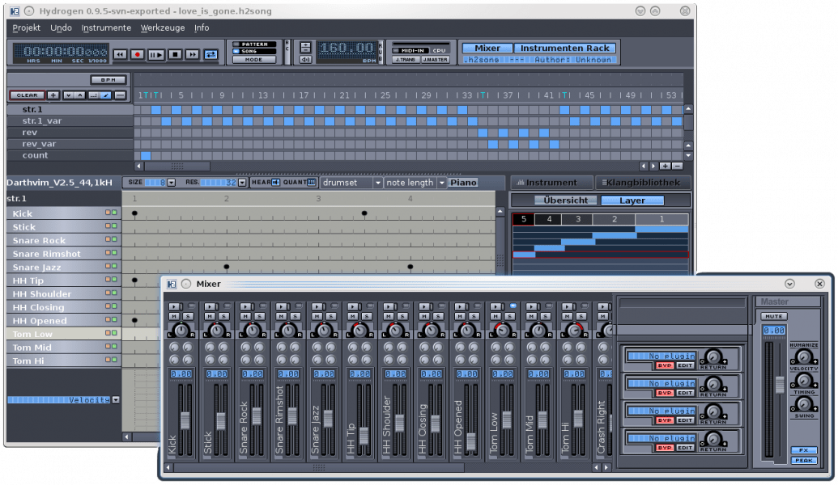Click the CLEAR patterns button
838x485 pixels.
click(27, 95)
